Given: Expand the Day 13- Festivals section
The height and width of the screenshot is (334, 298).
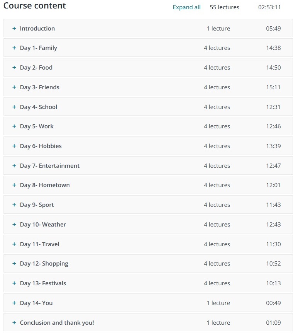Looking at the screenshot, I should point(43,283).
